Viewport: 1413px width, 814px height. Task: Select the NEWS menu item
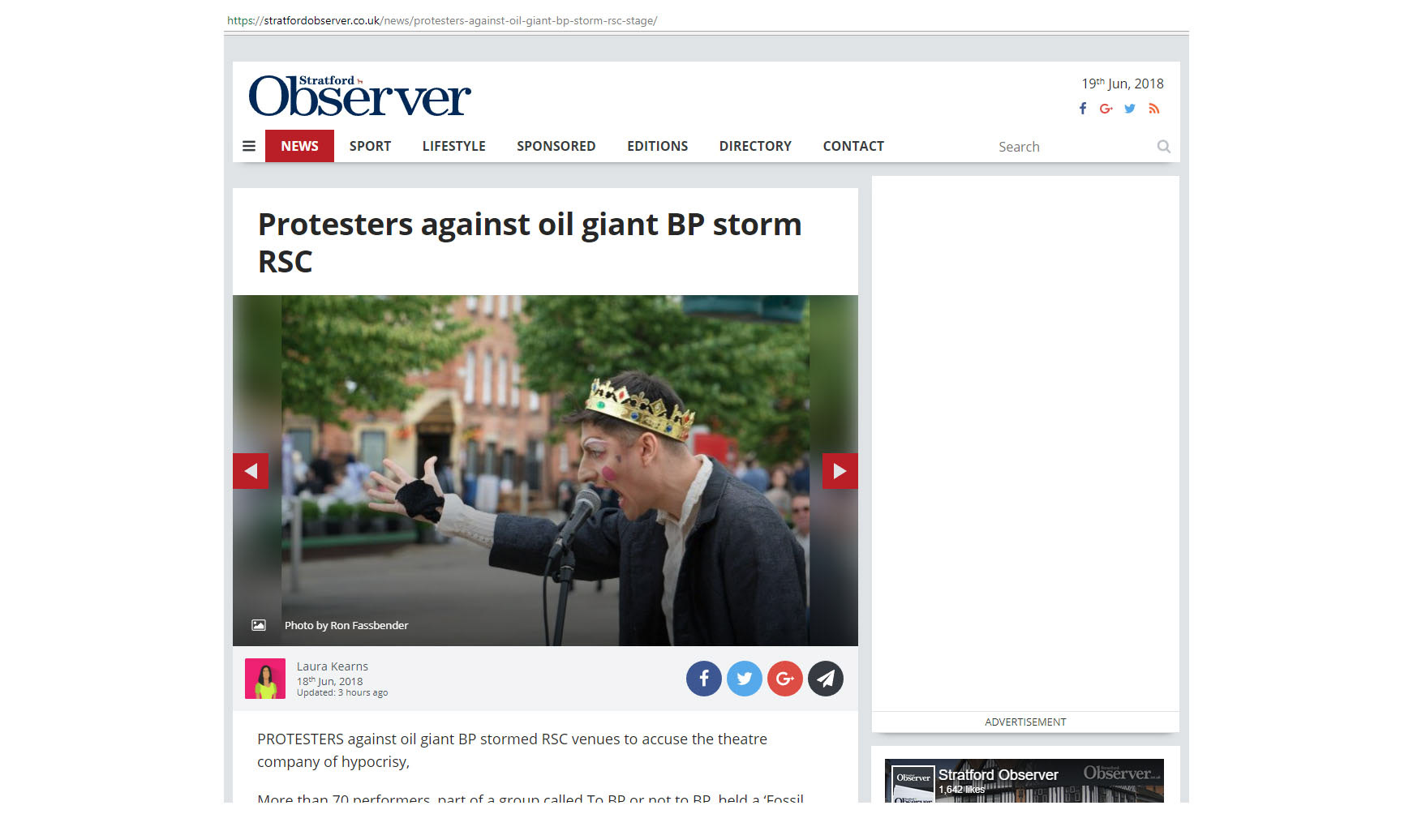(x=299, y=146)
